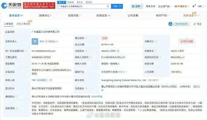Click the help icon beside 注册地址
This screenshot has height=120, width=207.
point(86,88)
